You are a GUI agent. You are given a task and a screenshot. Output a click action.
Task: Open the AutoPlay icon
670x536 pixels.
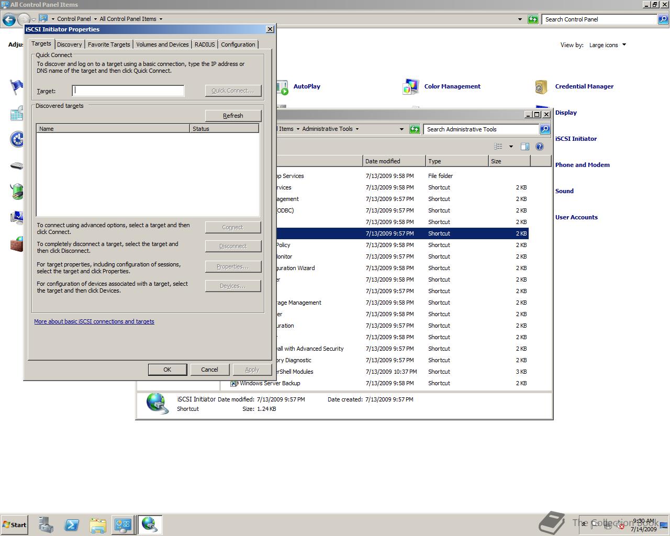pyautogui.click(x=282, y=87)
